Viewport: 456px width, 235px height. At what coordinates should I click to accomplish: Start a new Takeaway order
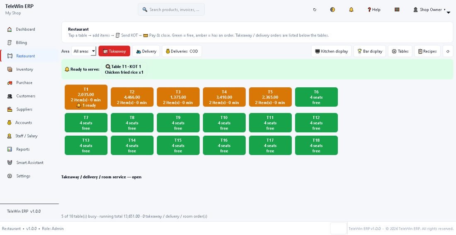pyautogui.click(x=114, y=51)
